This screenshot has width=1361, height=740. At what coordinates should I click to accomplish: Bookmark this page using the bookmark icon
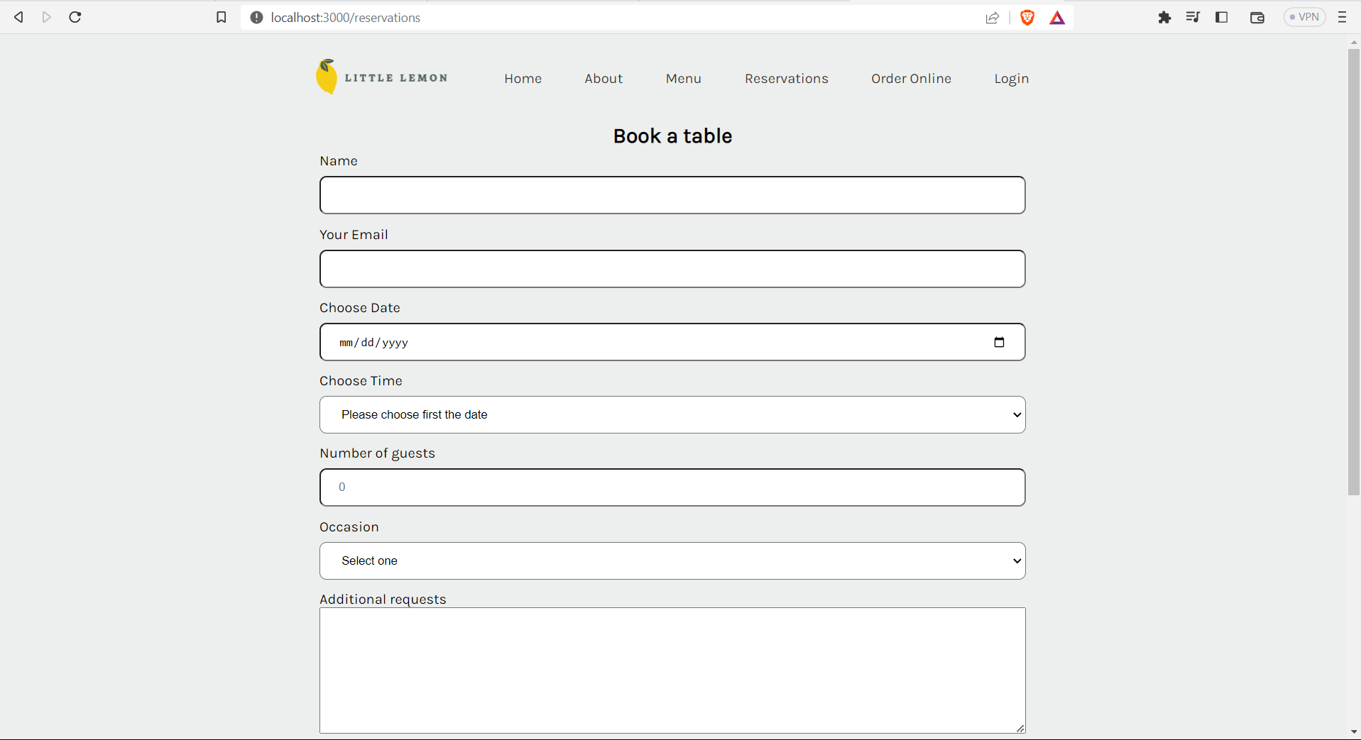tap(222, 17)
